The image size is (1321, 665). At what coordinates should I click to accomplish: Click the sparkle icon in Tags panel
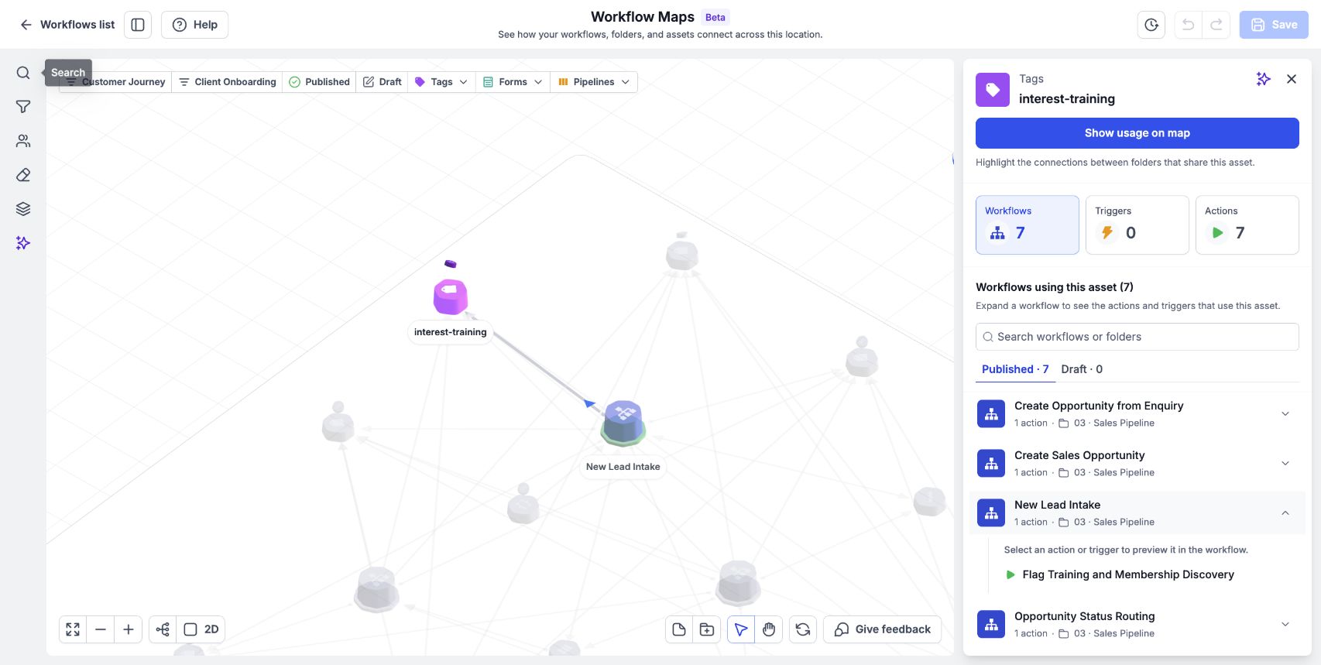[x=1264, y=79]
